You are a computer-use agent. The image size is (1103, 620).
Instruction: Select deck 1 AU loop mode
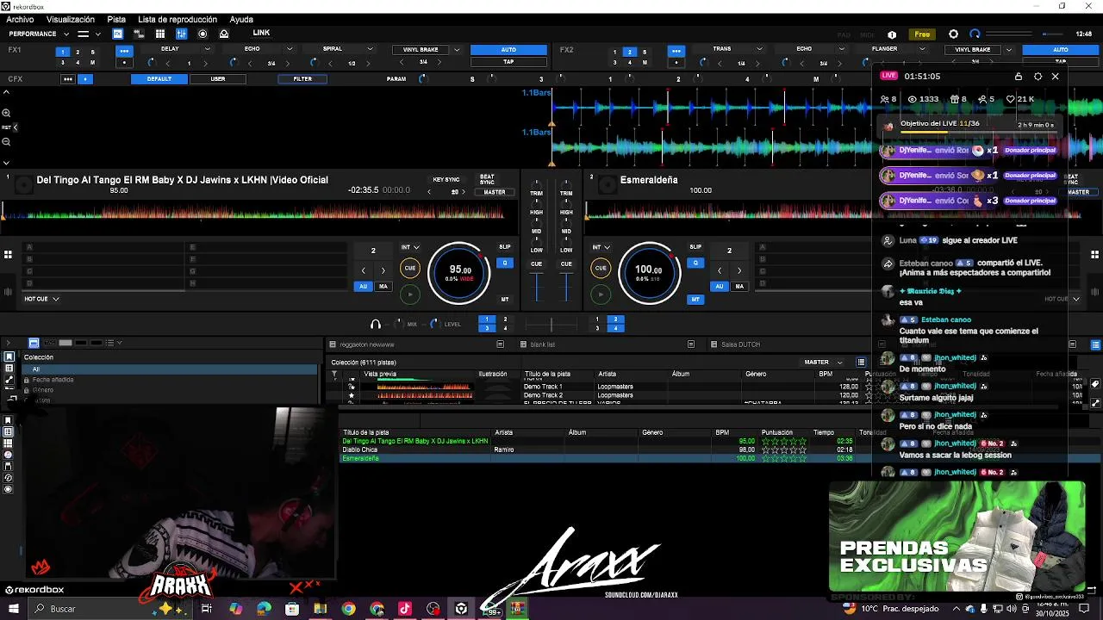tap(364, 286)
